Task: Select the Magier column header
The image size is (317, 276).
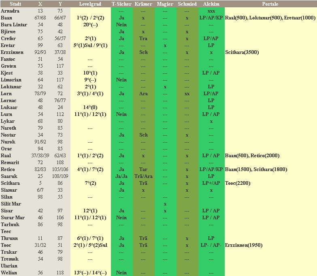Action: click(165, 4)
